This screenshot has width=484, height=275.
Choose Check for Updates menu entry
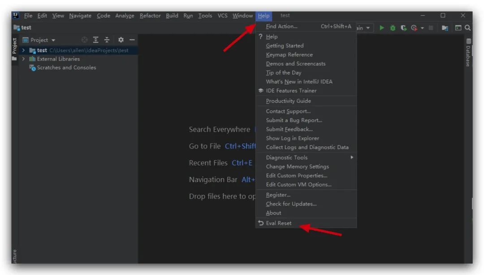click(x=291, y=204)
